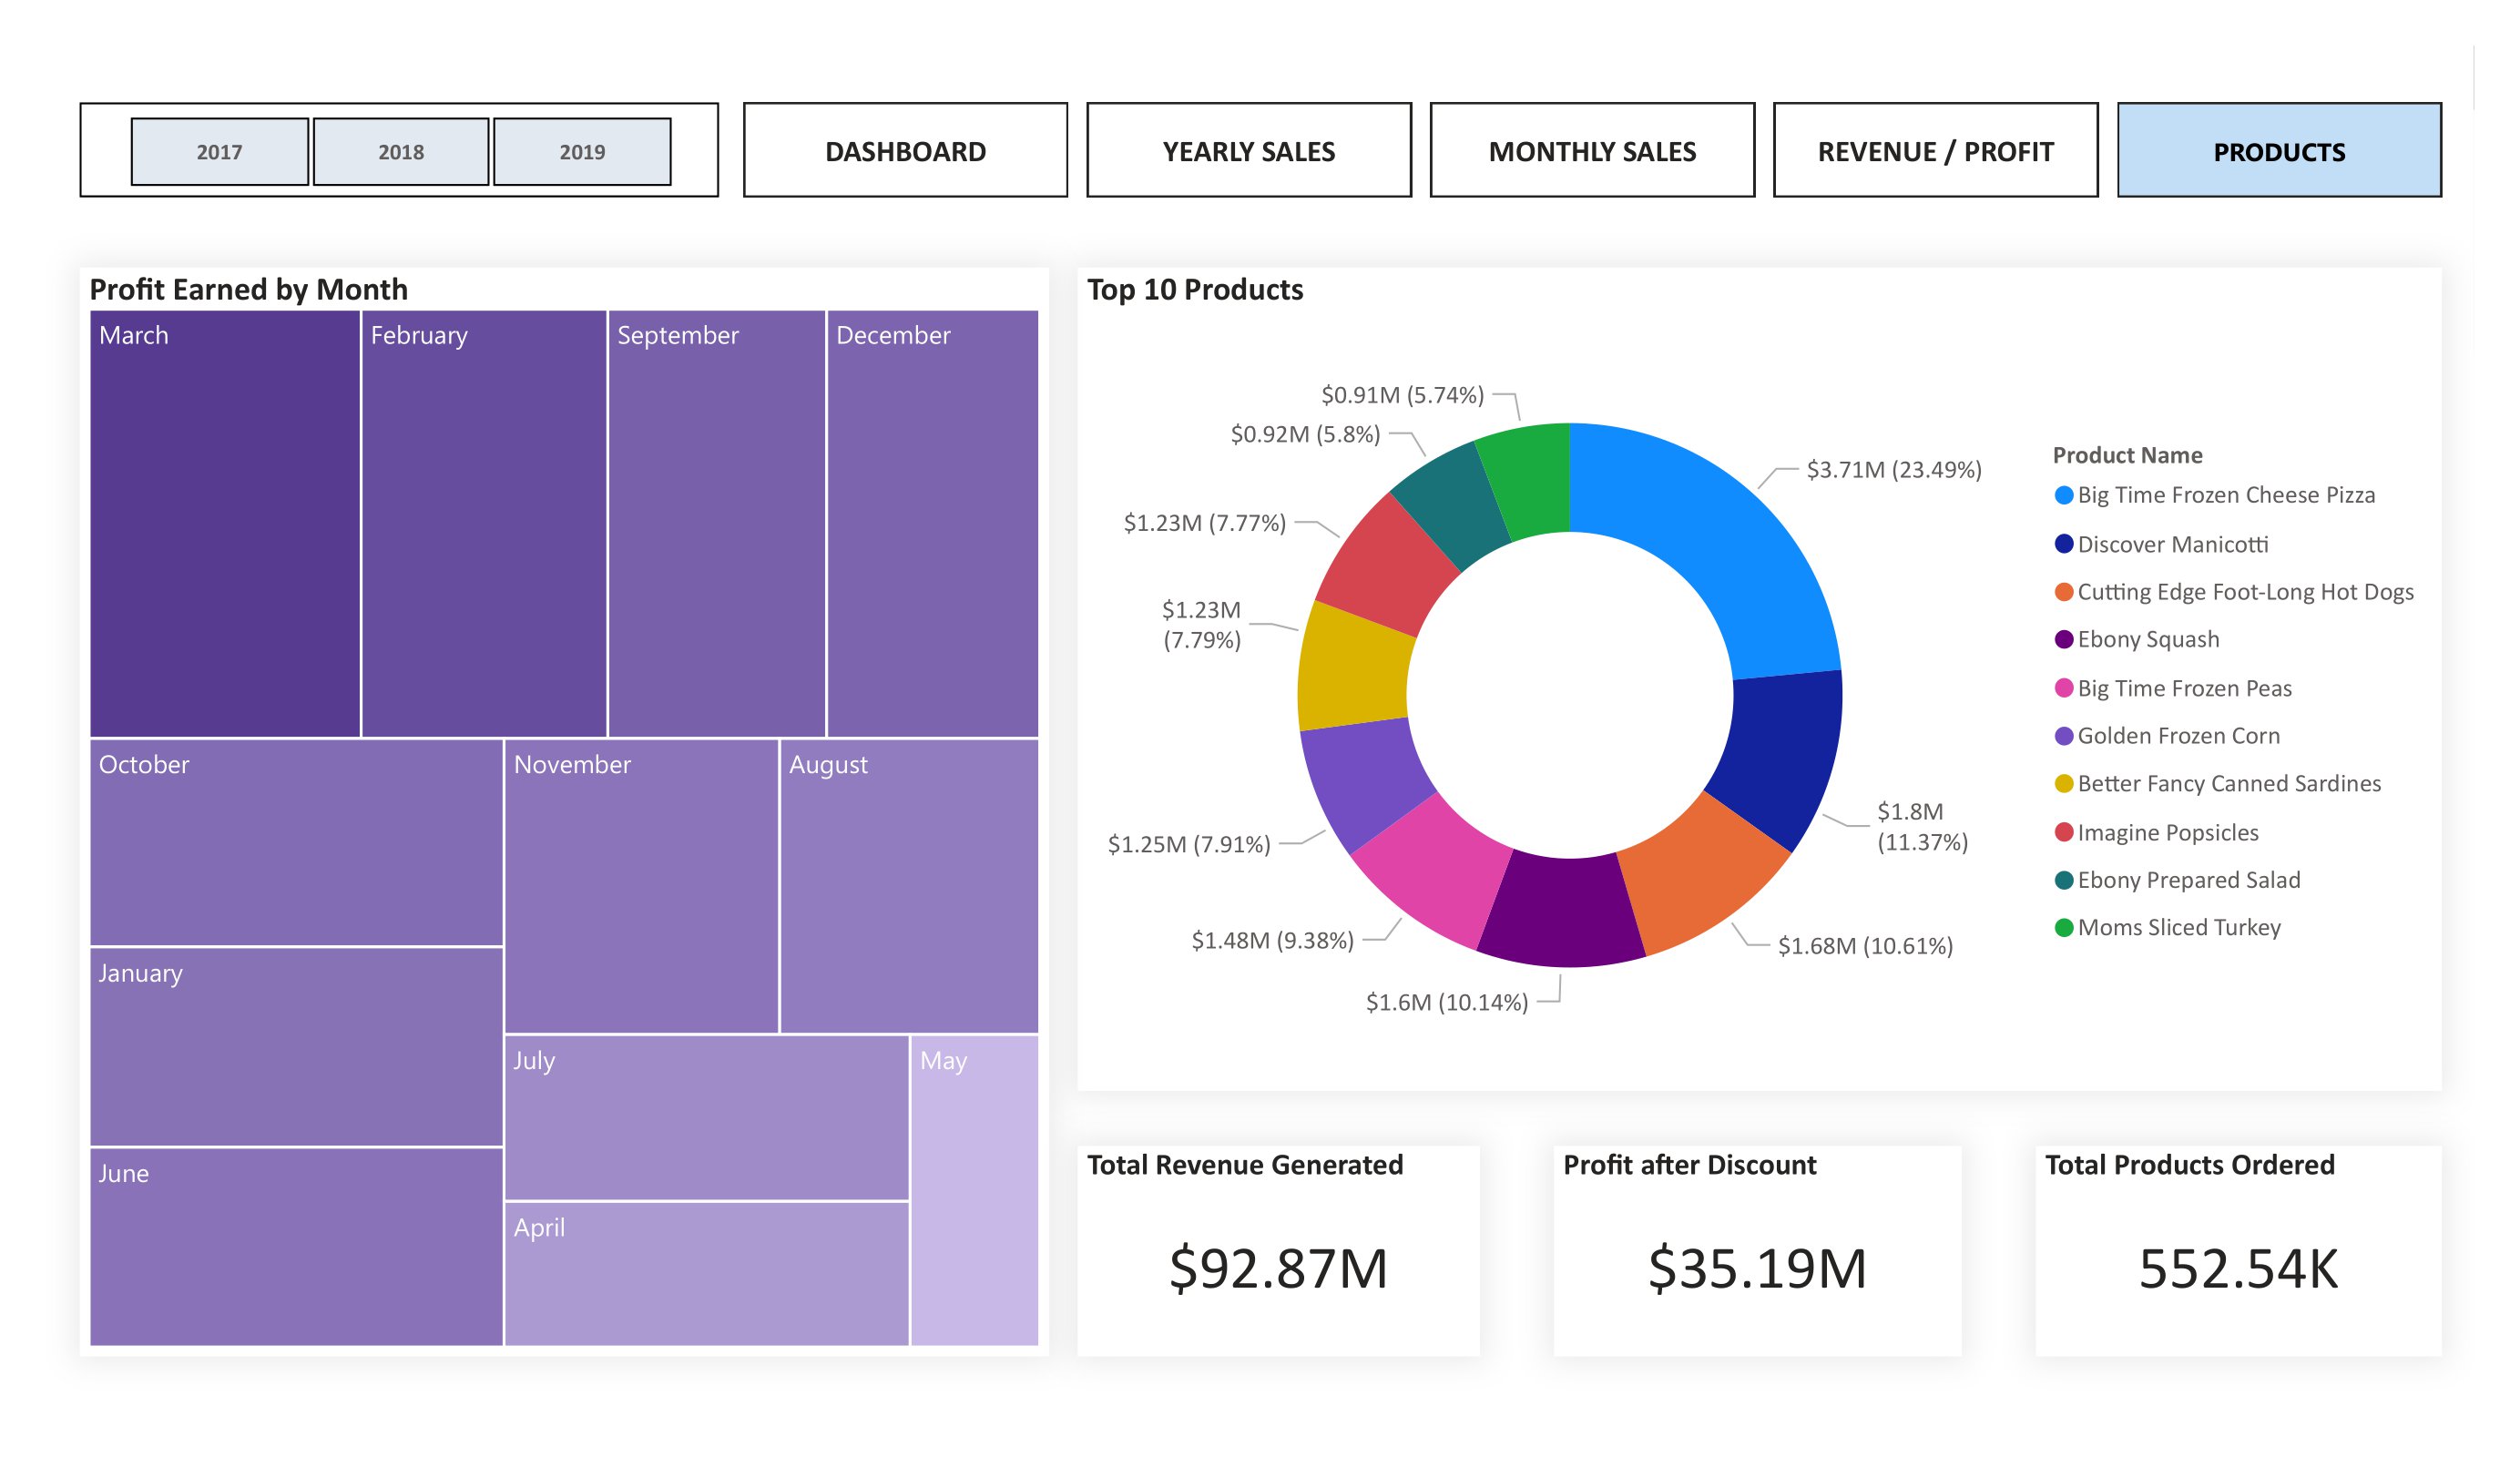Toggle the 2019 year filter
Viewport: 2520px width, 1457px height.
coord(582,152)
